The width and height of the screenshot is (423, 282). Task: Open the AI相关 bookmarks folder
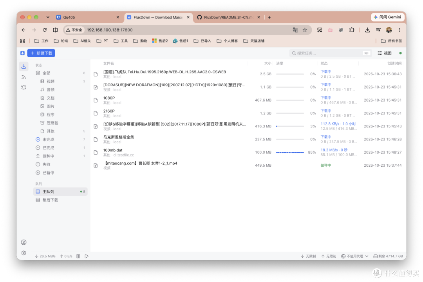click(82, 41)
